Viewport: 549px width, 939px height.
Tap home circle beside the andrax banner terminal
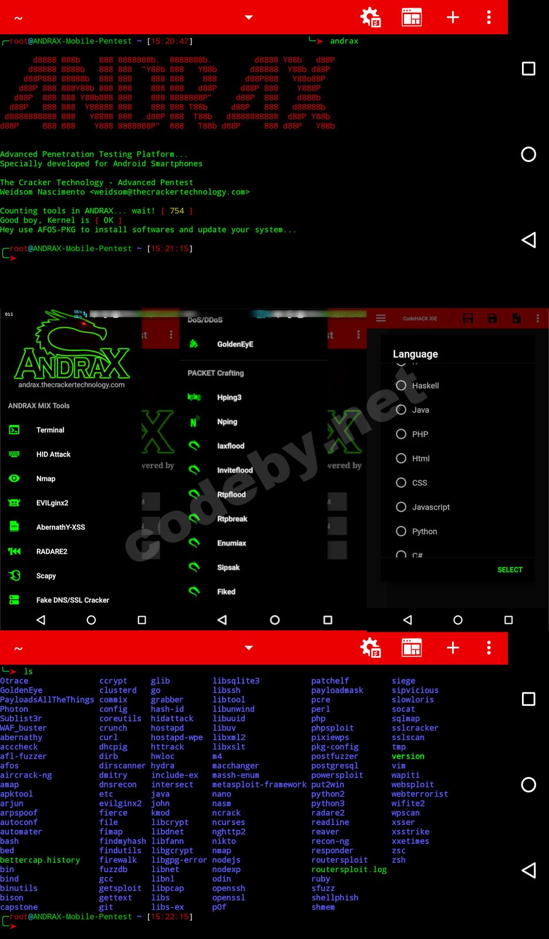(x=528, y=154)
